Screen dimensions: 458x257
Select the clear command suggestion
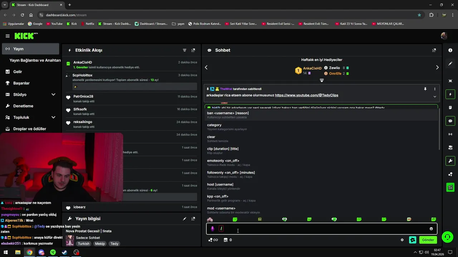point(321,139)
